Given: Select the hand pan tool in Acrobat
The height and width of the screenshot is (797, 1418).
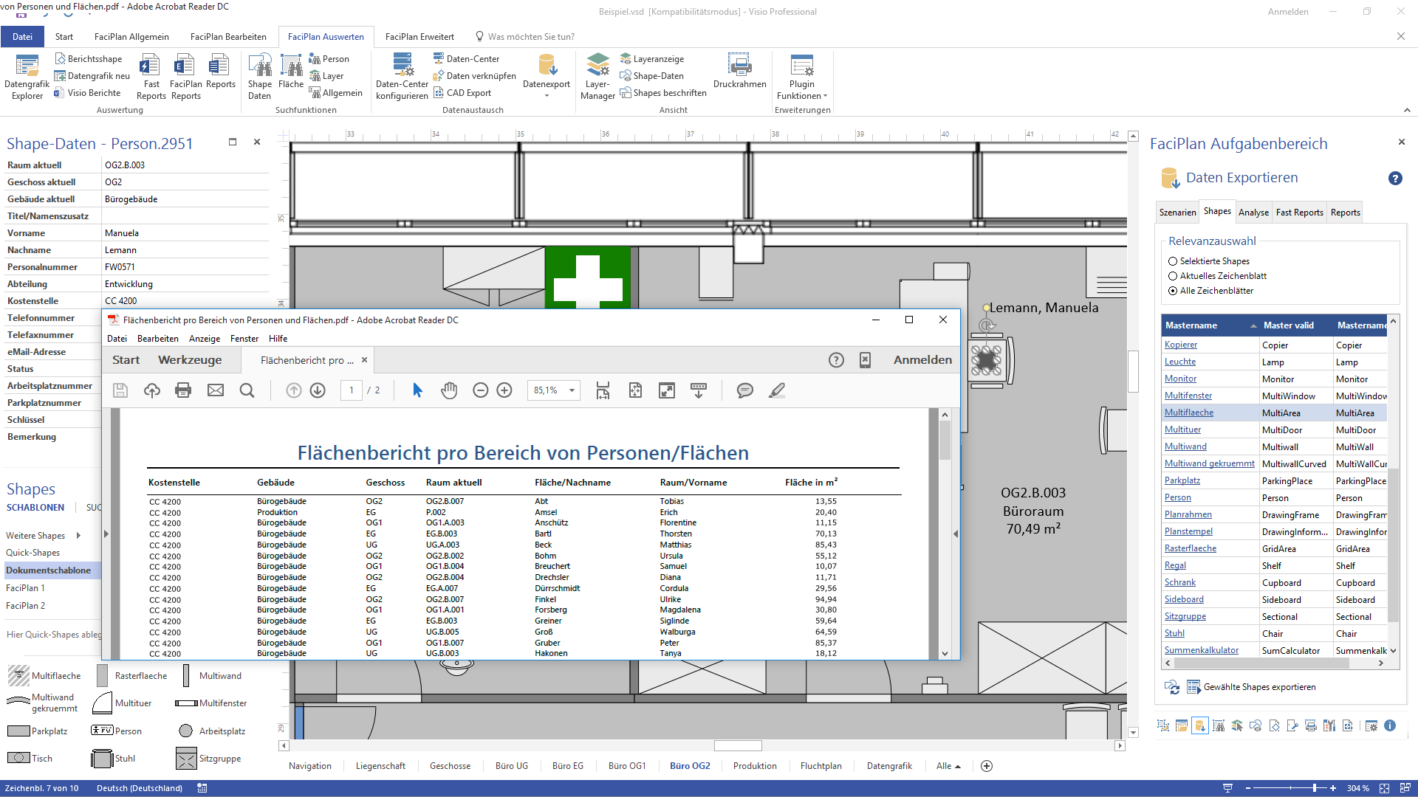Looking at the screenshot, I should point(449,390).
